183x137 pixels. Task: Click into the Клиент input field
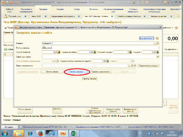tap(98, 43)
